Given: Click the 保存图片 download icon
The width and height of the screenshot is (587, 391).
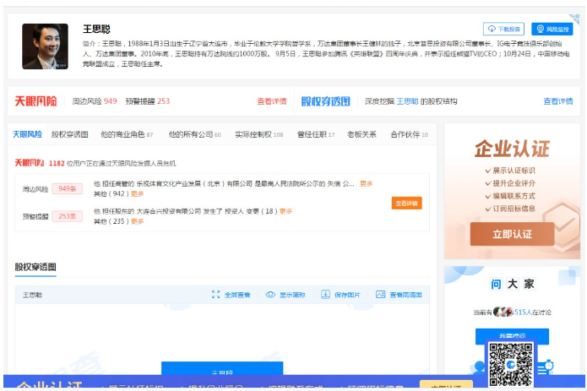Looking at the screenshot, I should pyautogui.click(x=325, y=295).
